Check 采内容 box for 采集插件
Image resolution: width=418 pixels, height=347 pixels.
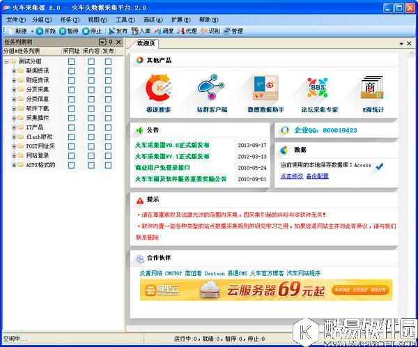tap(91, 118)
